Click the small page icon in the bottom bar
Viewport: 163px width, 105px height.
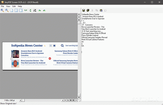pos(68,100)
